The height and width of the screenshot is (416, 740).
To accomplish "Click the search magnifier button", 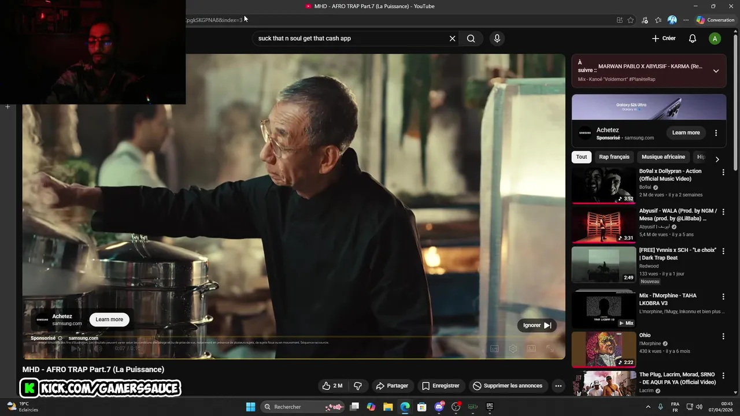I will coord(471,39).
